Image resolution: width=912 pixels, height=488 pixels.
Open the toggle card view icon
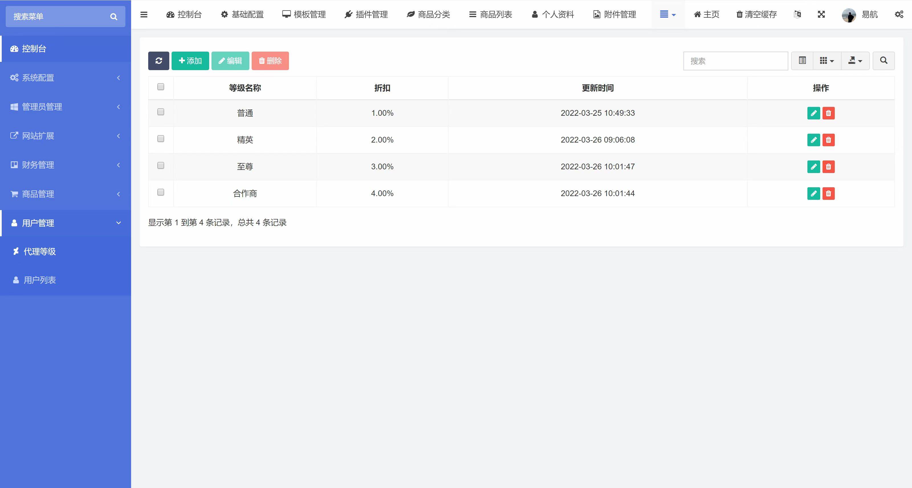(802, 60)
